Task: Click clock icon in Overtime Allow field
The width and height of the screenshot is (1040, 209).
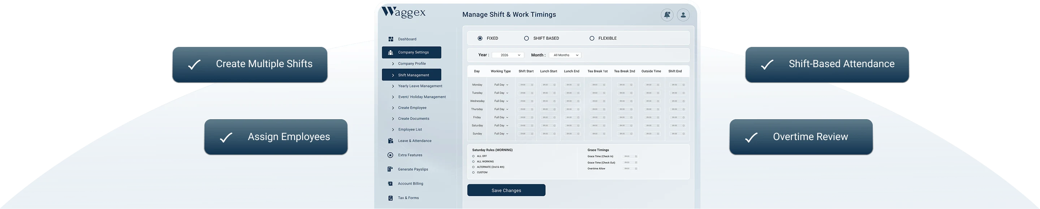Action: 636,169
